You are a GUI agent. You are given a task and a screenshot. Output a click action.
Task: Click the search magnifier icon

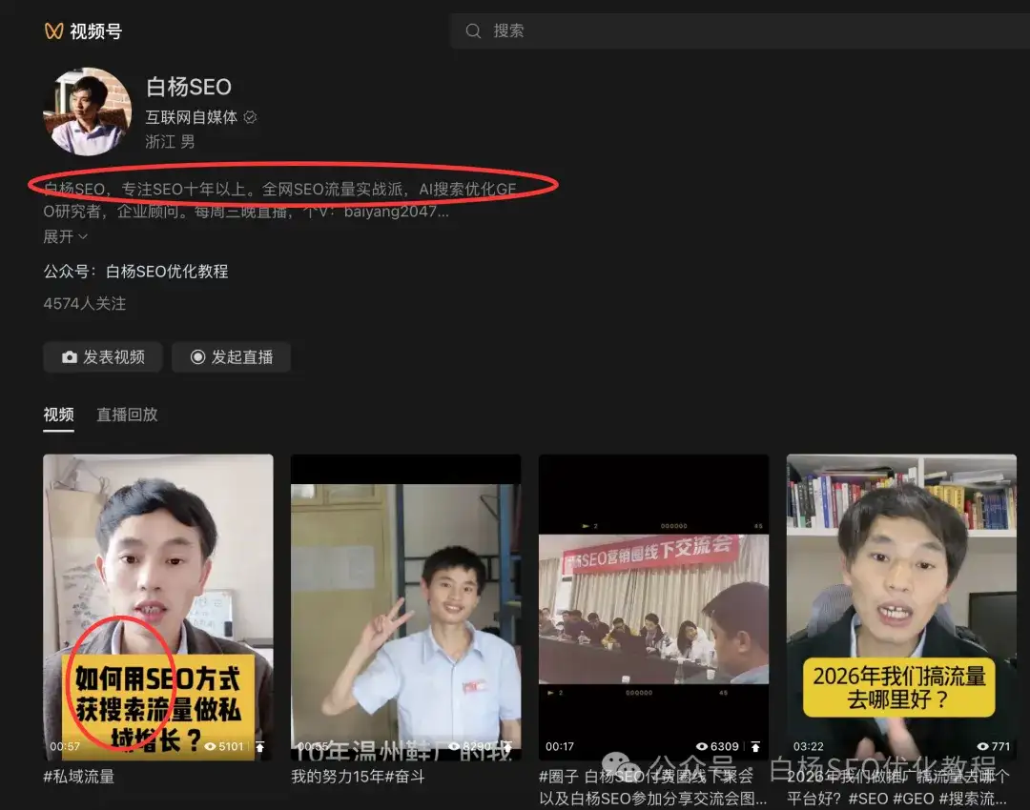pyautogui.click(x=473, y=30)
